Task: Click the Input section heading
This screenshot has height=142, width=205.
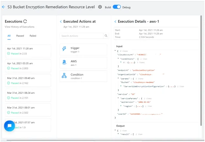Action: [x=119, y=46]
